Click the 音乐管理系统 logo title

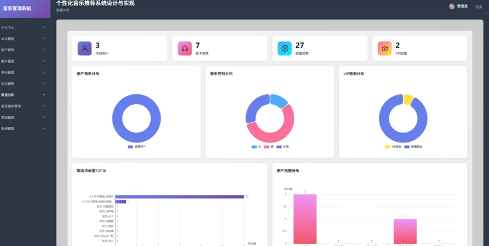pyautogui.click(x=17, y=8)
